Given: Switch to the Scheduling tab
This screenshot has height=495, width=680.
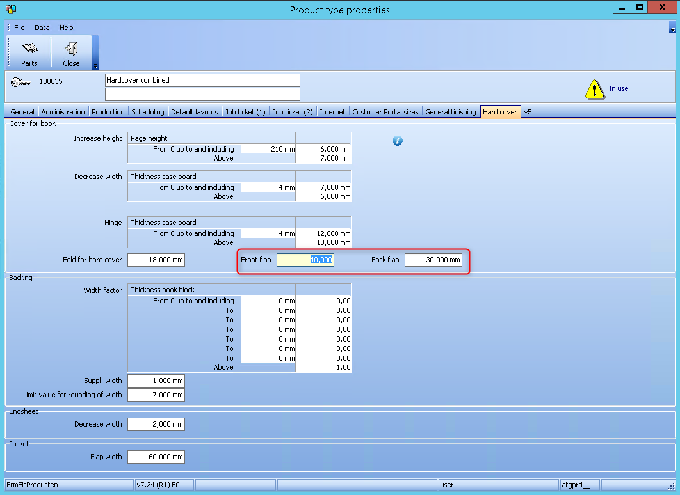Looking at the screenshot, I should (148, 112).
